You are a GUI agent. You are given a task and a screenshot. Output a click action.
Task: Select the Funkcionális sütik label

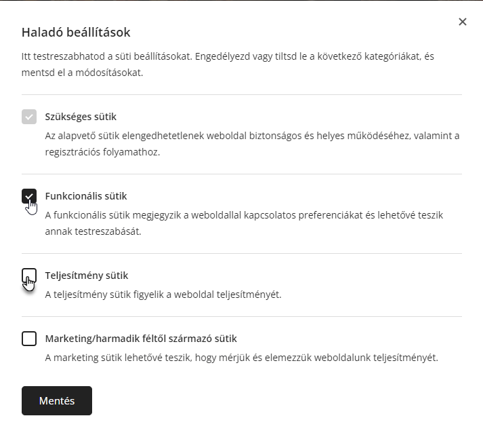86,196
